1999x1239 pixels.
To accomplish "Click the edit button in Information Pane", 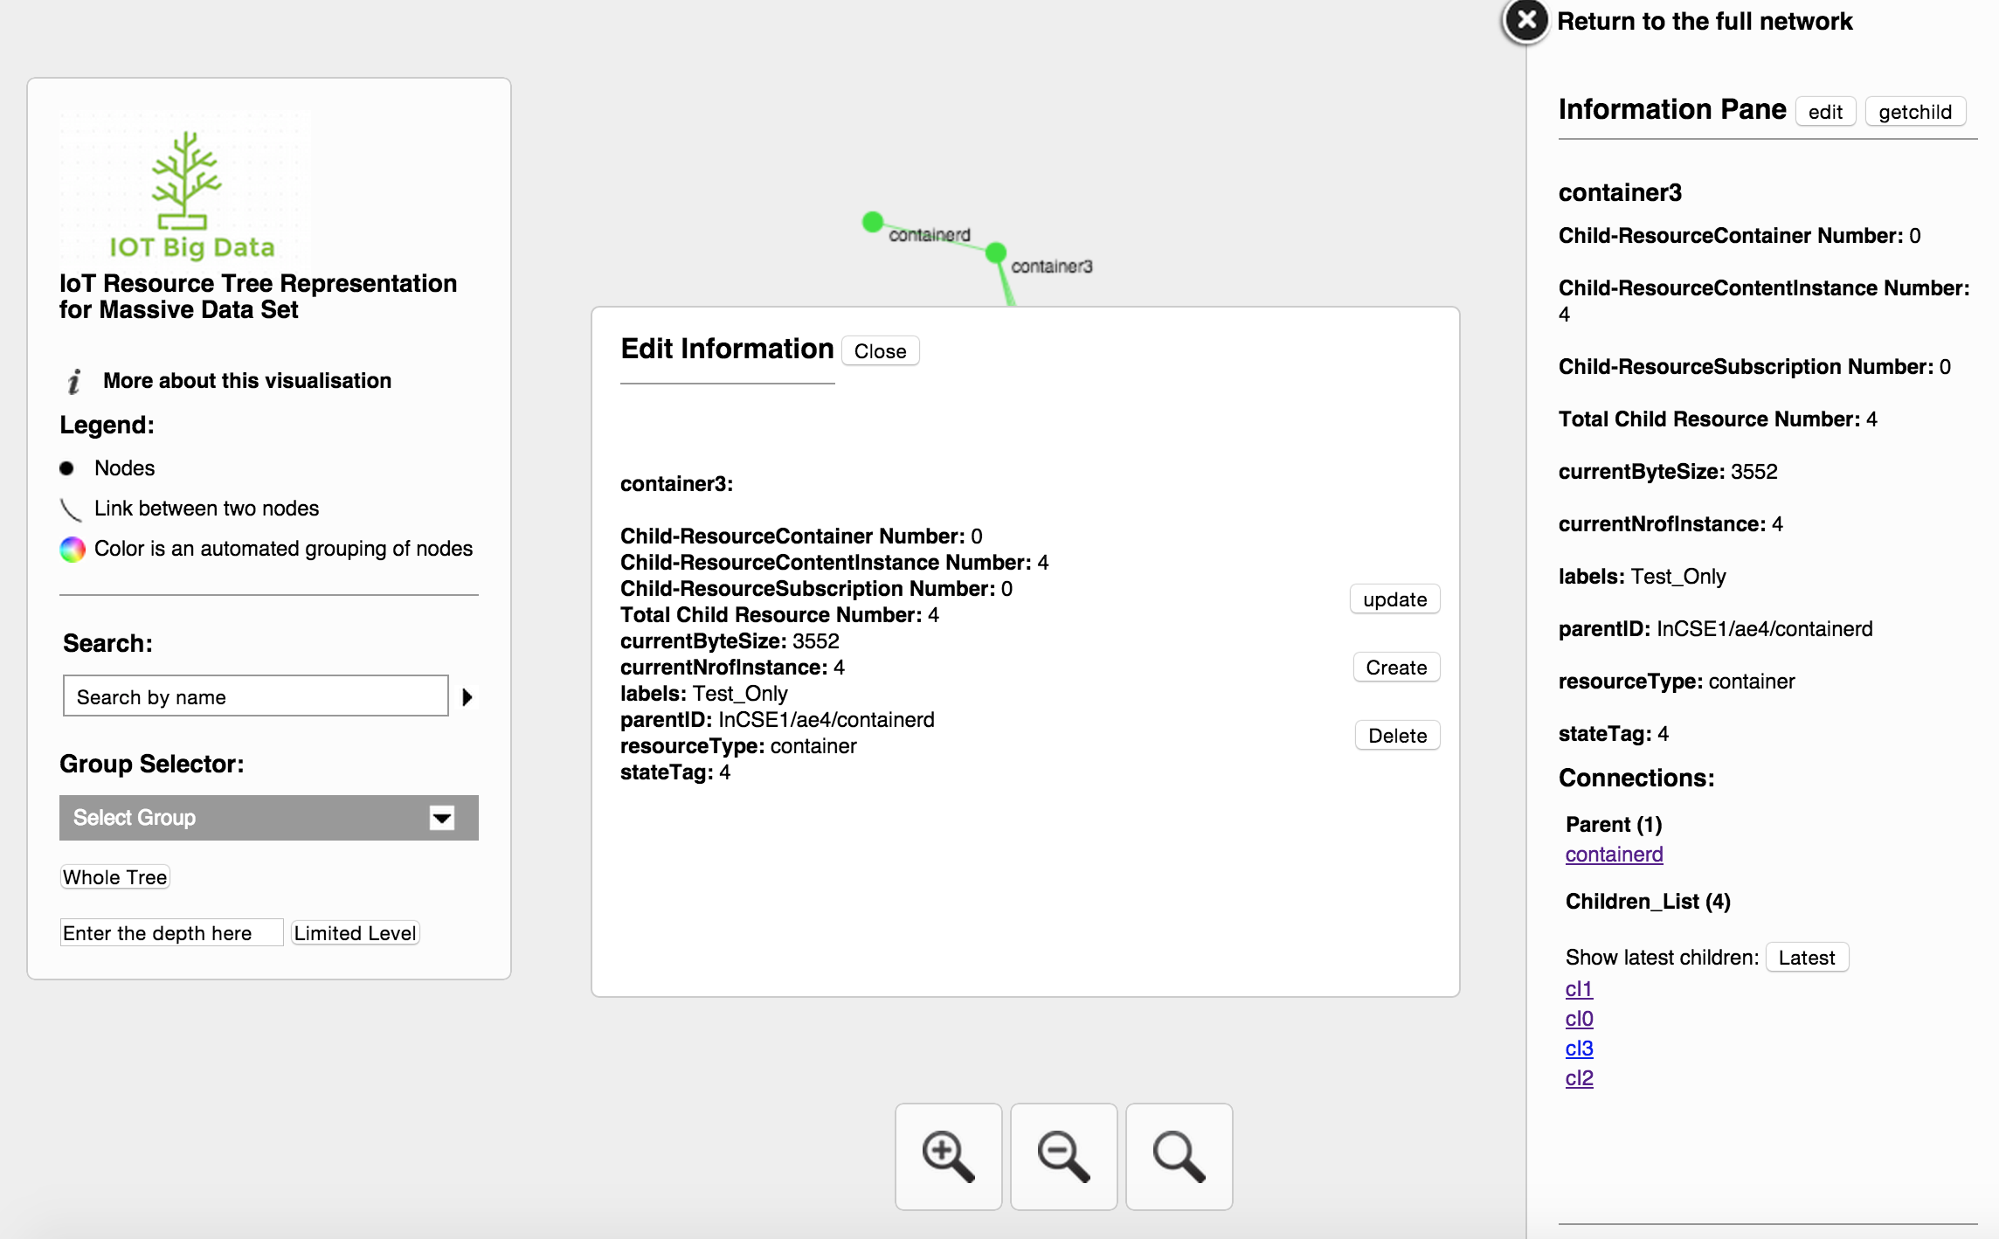I will 1823,110.
